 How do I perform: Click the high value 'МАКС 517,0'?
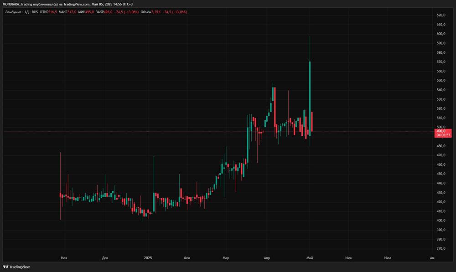[67, 12]
